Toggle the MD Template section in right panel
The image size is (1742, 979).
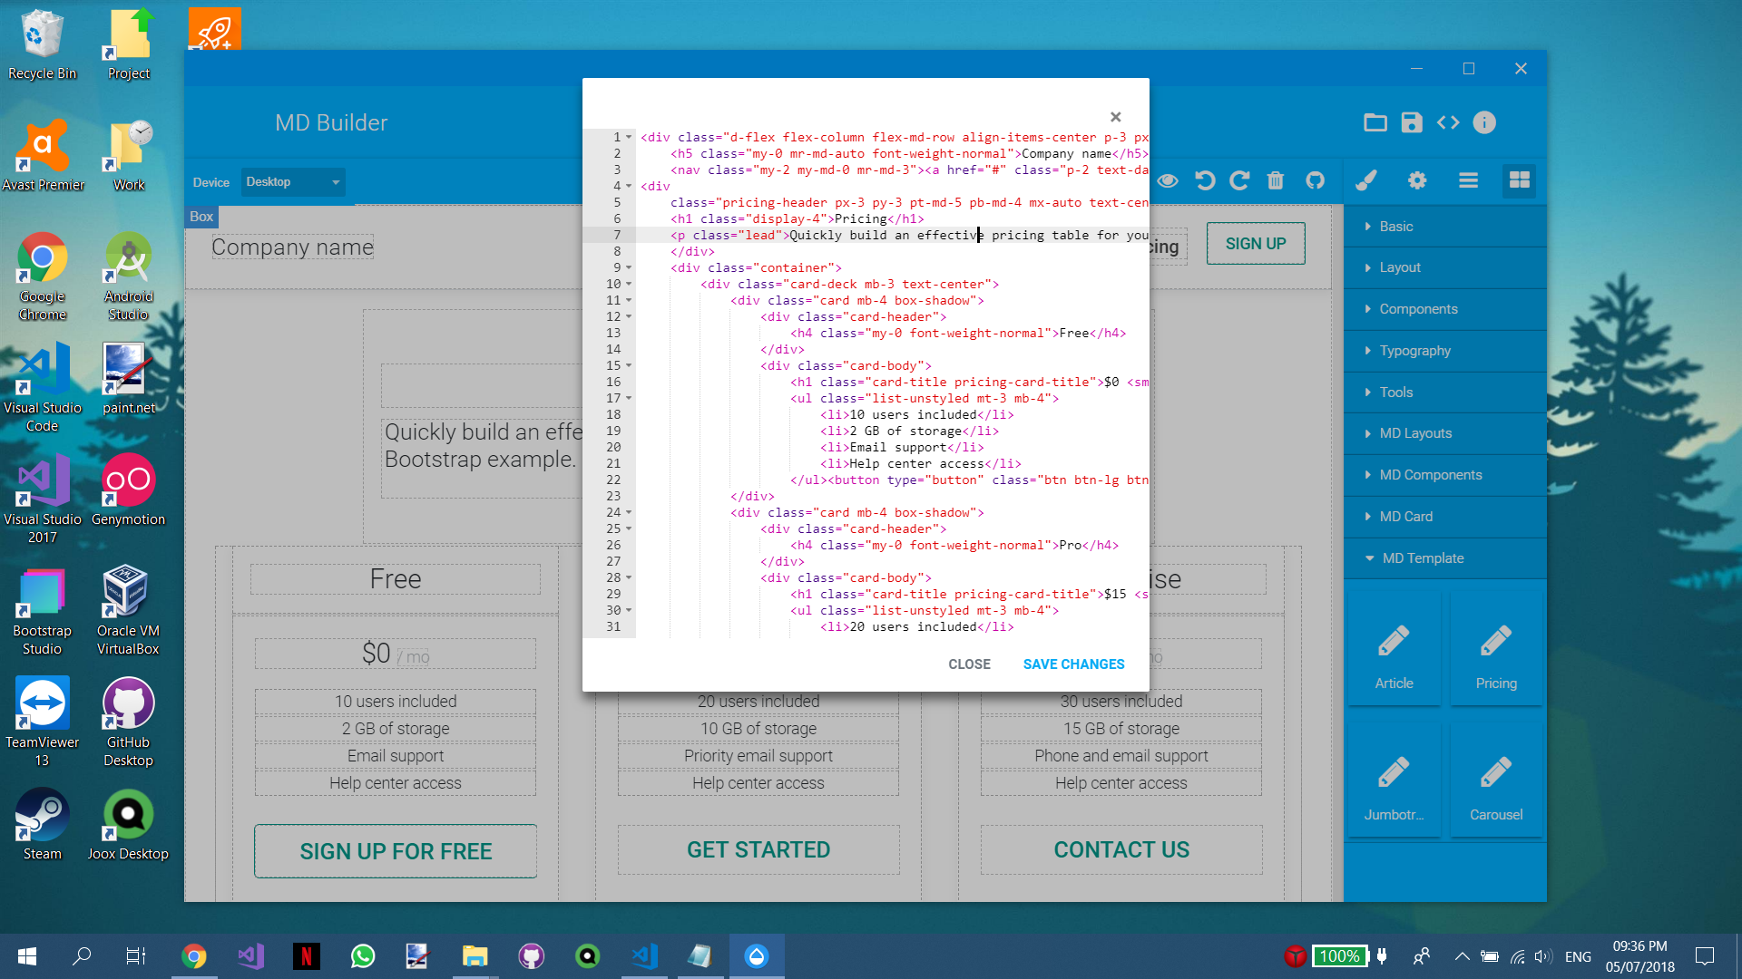pos(1422,558)
